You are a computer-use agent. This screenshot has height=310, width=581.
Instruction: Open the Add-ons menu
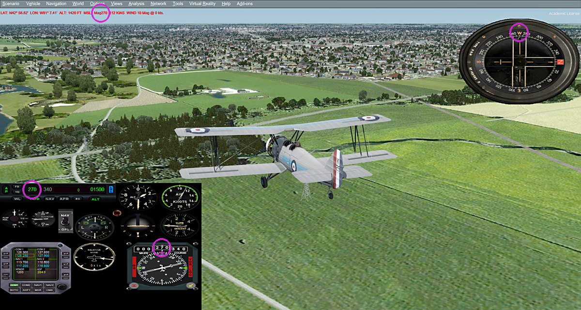click(245, 3)
